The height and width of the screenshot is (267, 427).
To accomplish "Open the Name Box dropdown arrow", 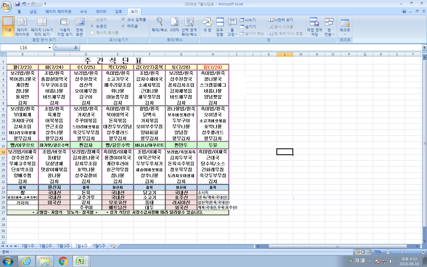I will tap(50, 48).
